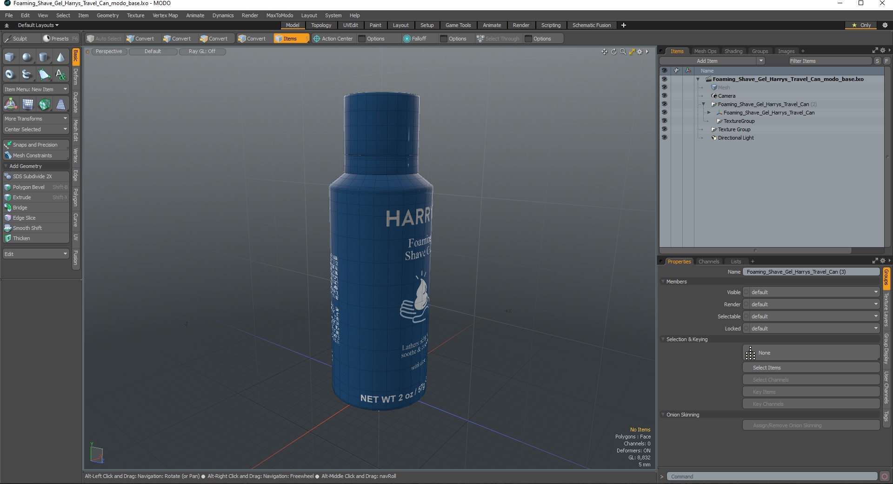The image size is (893, 484).
Task: Click the Filter Items field
Action: [x=830, y=61]
